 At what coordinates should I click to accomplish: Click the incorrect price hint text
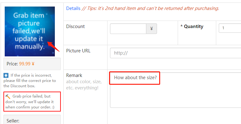pos(30,81)
